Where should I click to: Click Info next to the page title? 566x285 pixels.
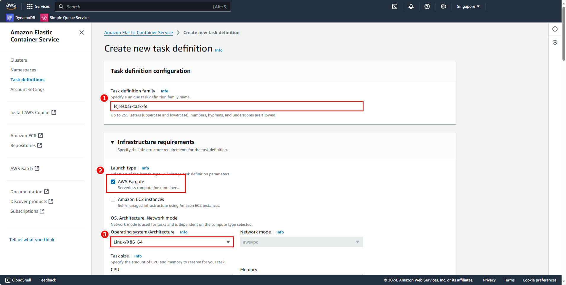[219, 50]
